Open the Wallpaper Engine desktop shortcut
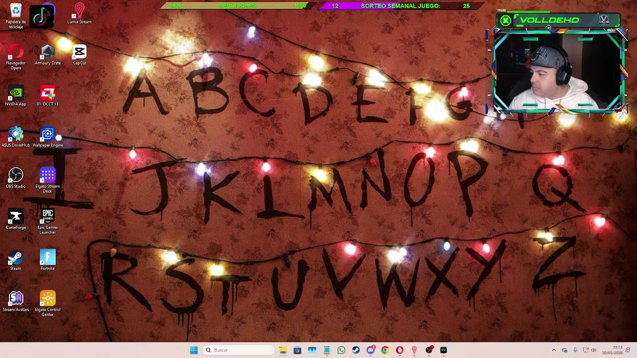This screenshot has height=358, width=637. 48,137
